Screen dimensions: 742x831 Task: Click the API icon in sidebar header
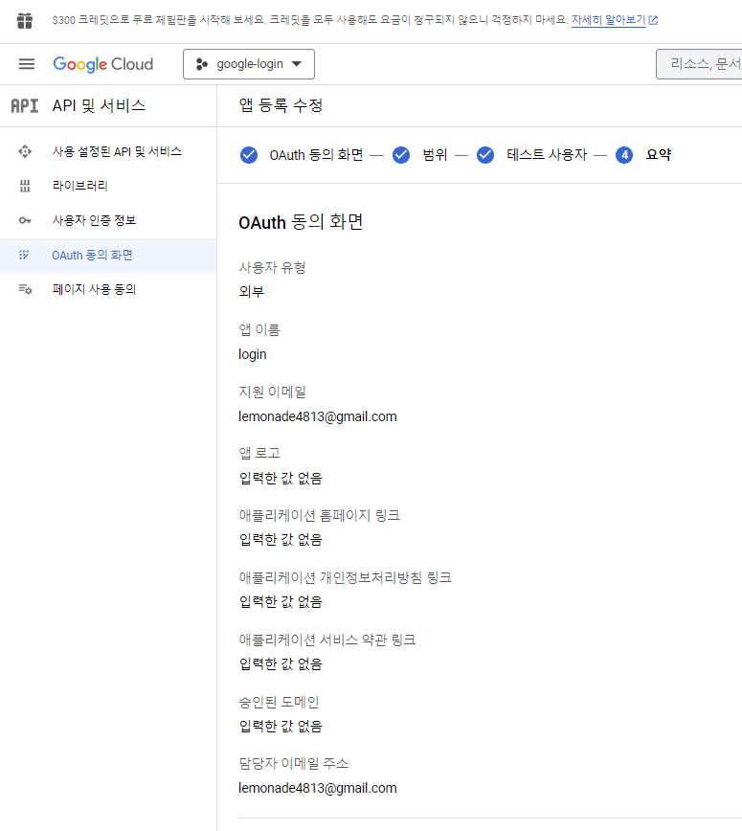(x=25, y=106)
